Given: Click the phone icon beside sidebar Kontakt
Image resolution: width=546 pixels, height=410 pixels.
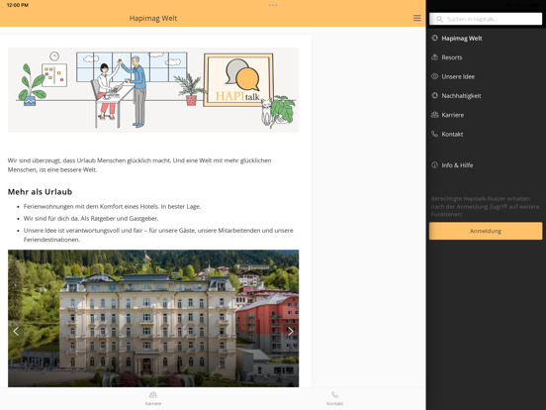Looking at the screenshot, I should click(x=434, y=134).
